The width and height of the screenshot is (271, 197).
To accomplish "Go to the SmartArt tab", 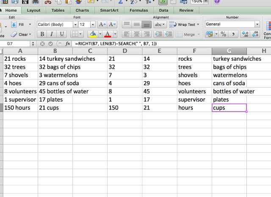I will pos(109,10).
